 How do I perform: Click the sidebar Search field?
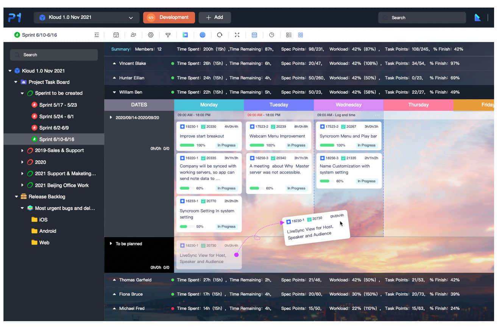pyautogui.click(x=54, y=55)
